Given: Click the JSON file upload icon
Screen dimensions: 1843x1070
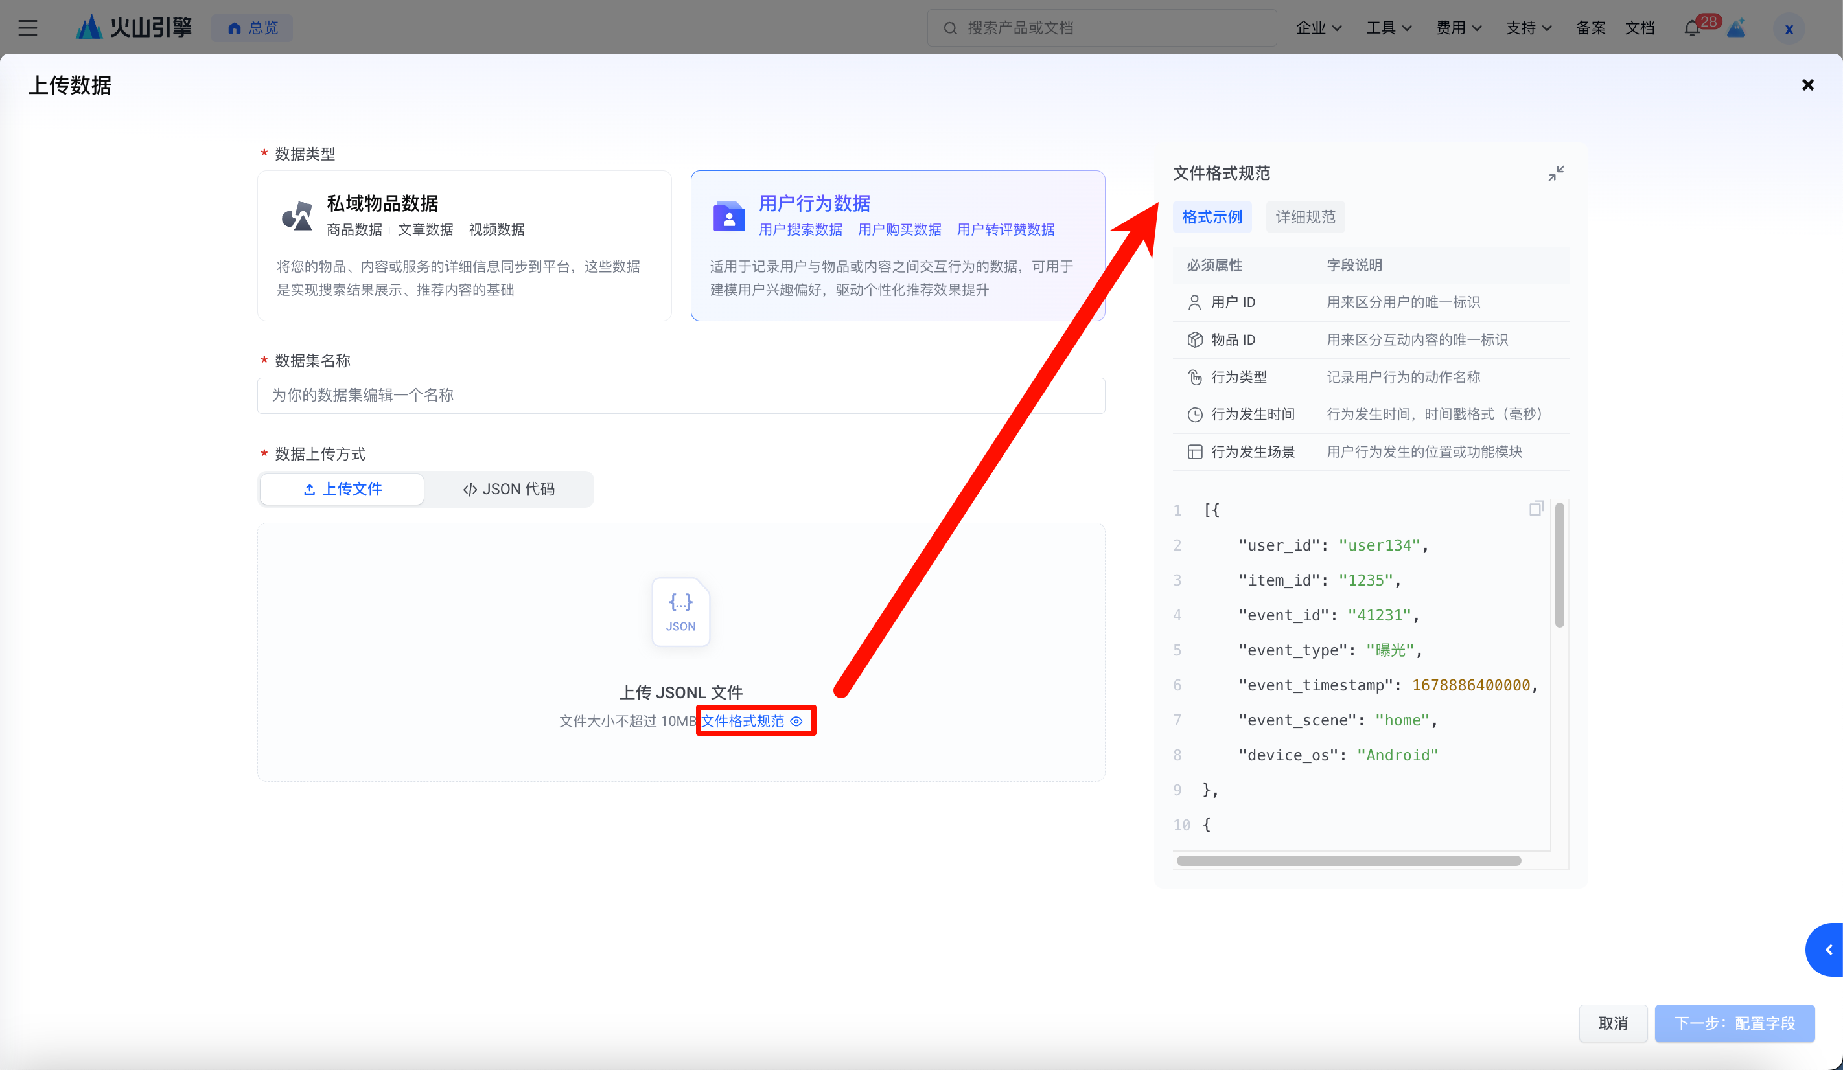Looking at the screenshot, I should click(x=680, y=611).
